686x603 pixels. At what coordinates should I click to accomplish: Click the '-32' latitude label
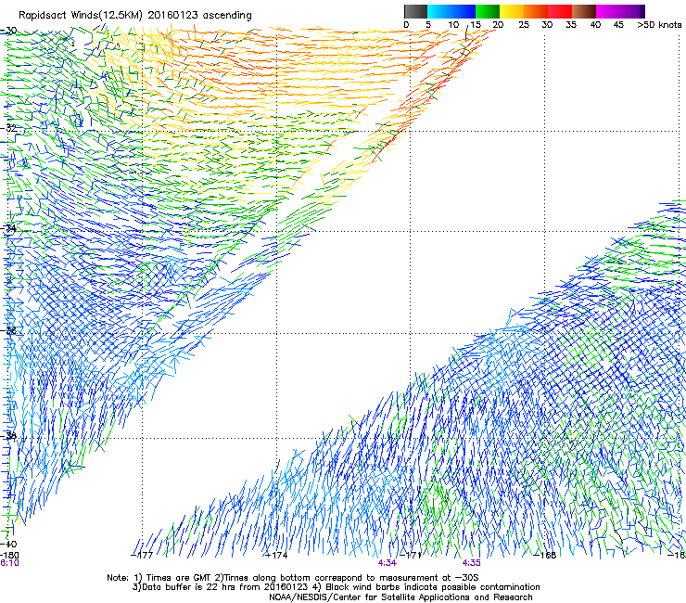[8, 129]
